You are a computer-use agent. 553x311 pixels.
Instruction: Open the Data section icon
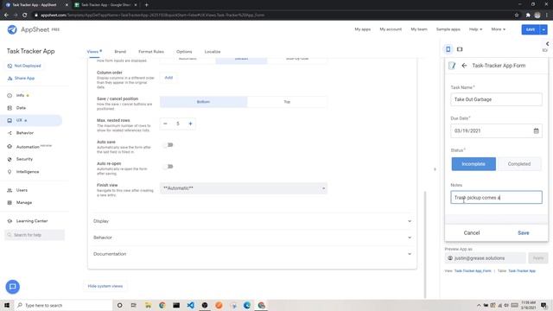pos(10,108)
